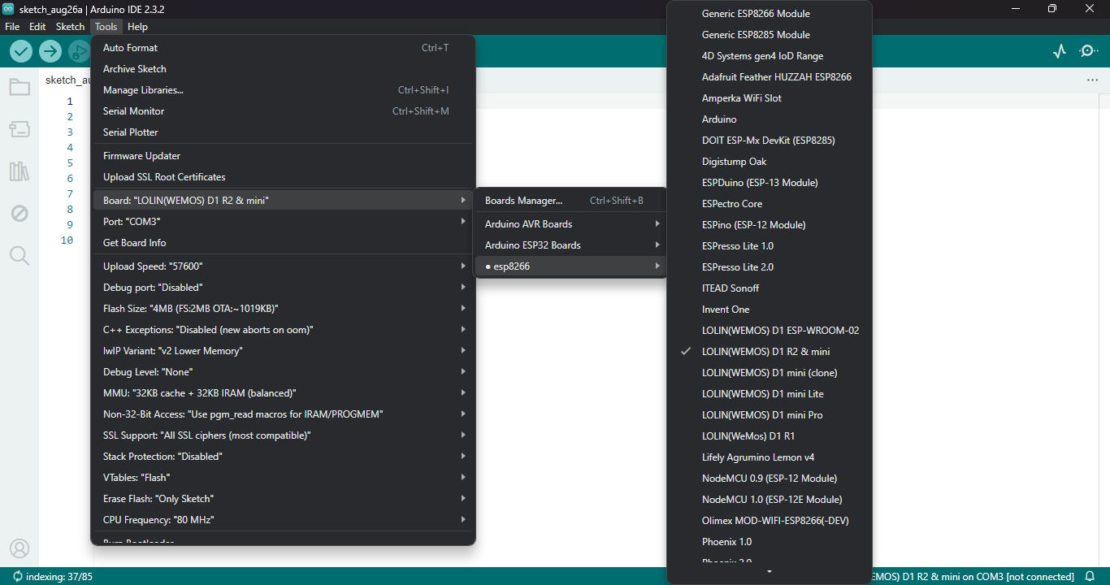This screenshot has width=1110, height=585.
Task: Open the Sketch menu
Action: [70, 27]
